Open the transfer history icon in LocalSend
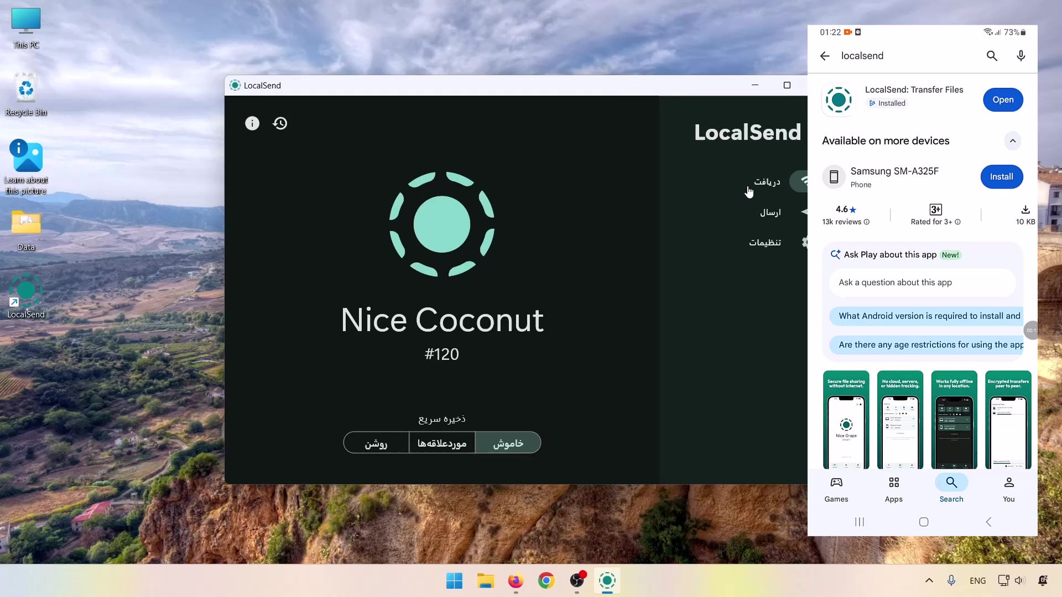This screenshot has width=1062, height=597. [x=280, y=123]
